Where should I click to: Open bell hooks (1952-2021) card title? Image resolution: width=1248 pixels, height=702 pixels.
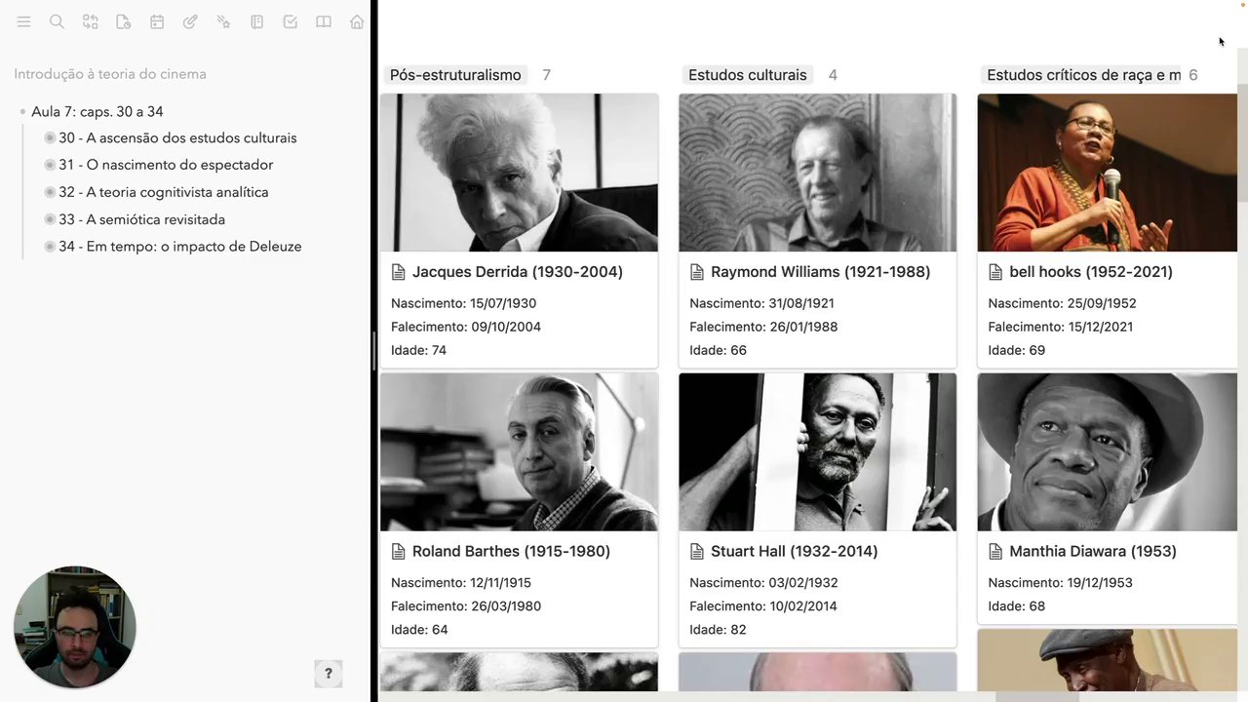[1091, 272]
